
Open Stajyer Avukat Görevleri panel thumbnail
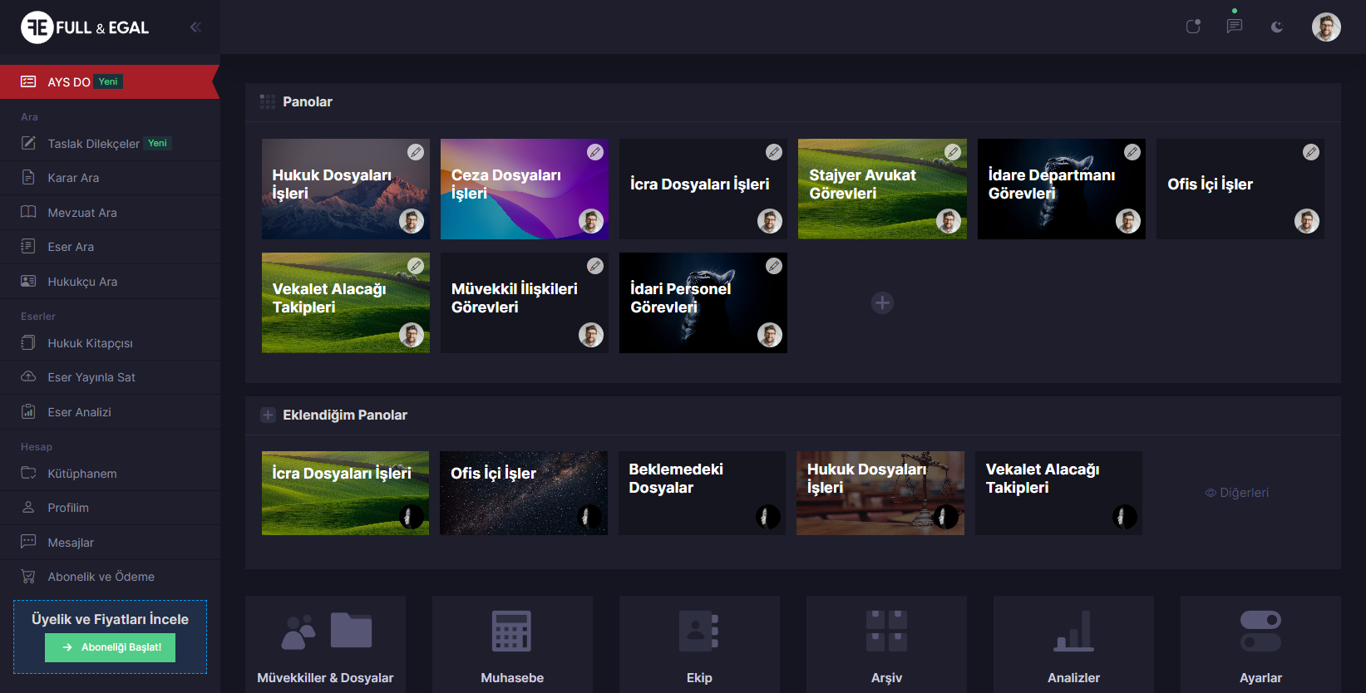(881, 189)
